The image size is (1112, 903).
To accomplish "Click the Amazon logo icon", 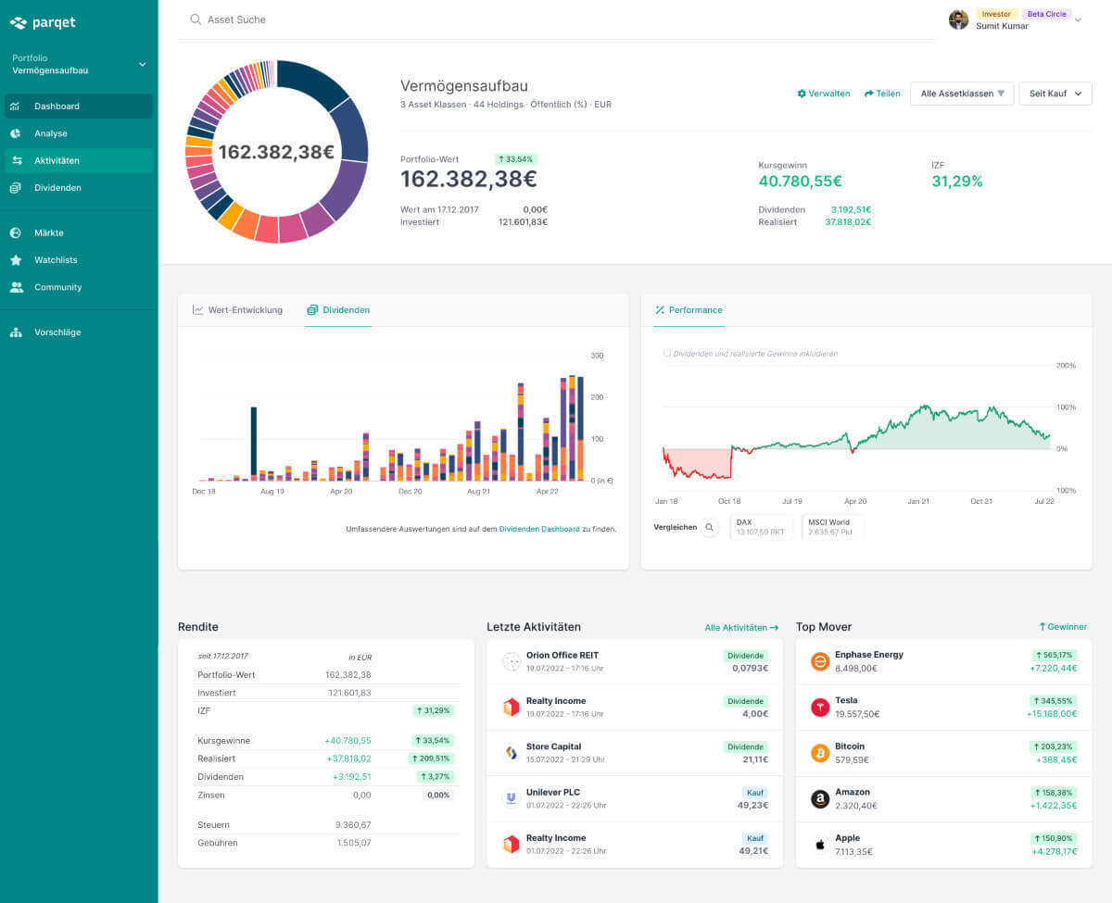I will (x=820, y=798).
